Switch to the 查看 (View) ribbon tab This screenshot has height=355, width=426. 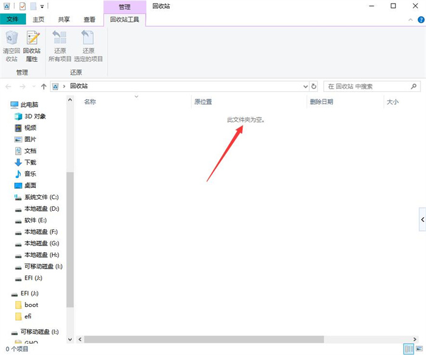89,19
